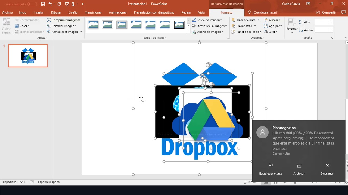Open Tamaño dialog launcher
Viewport: 348px width, 195px height.
tap(332, 38)
